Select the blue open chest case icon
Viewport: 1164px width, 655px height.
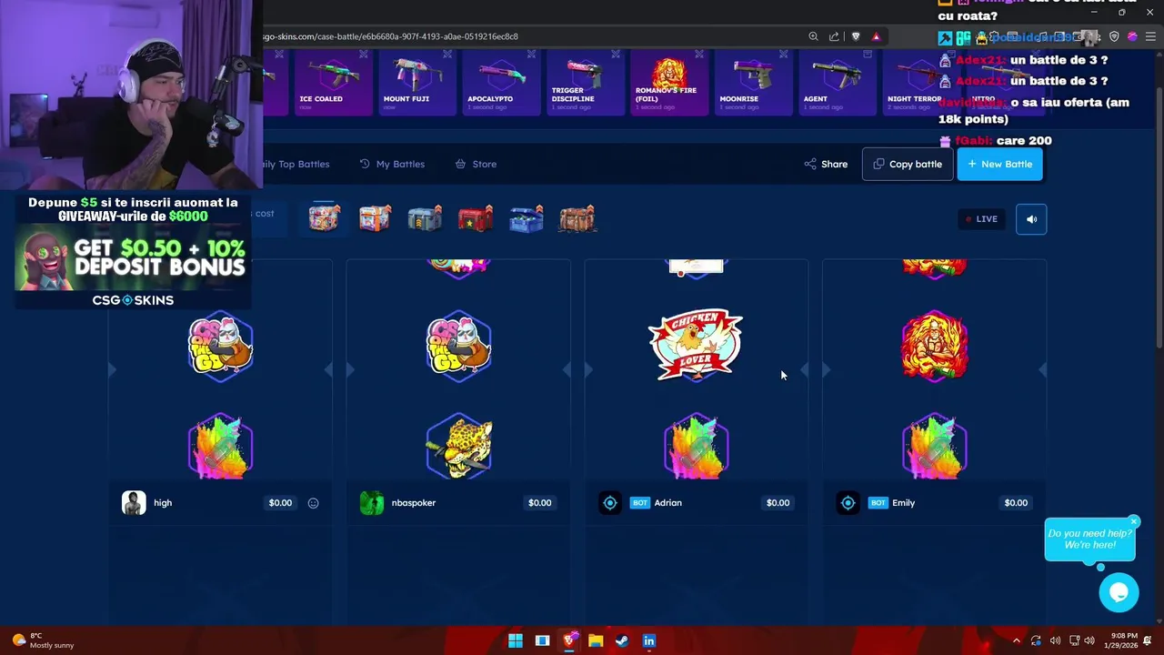tap(527, 218)
